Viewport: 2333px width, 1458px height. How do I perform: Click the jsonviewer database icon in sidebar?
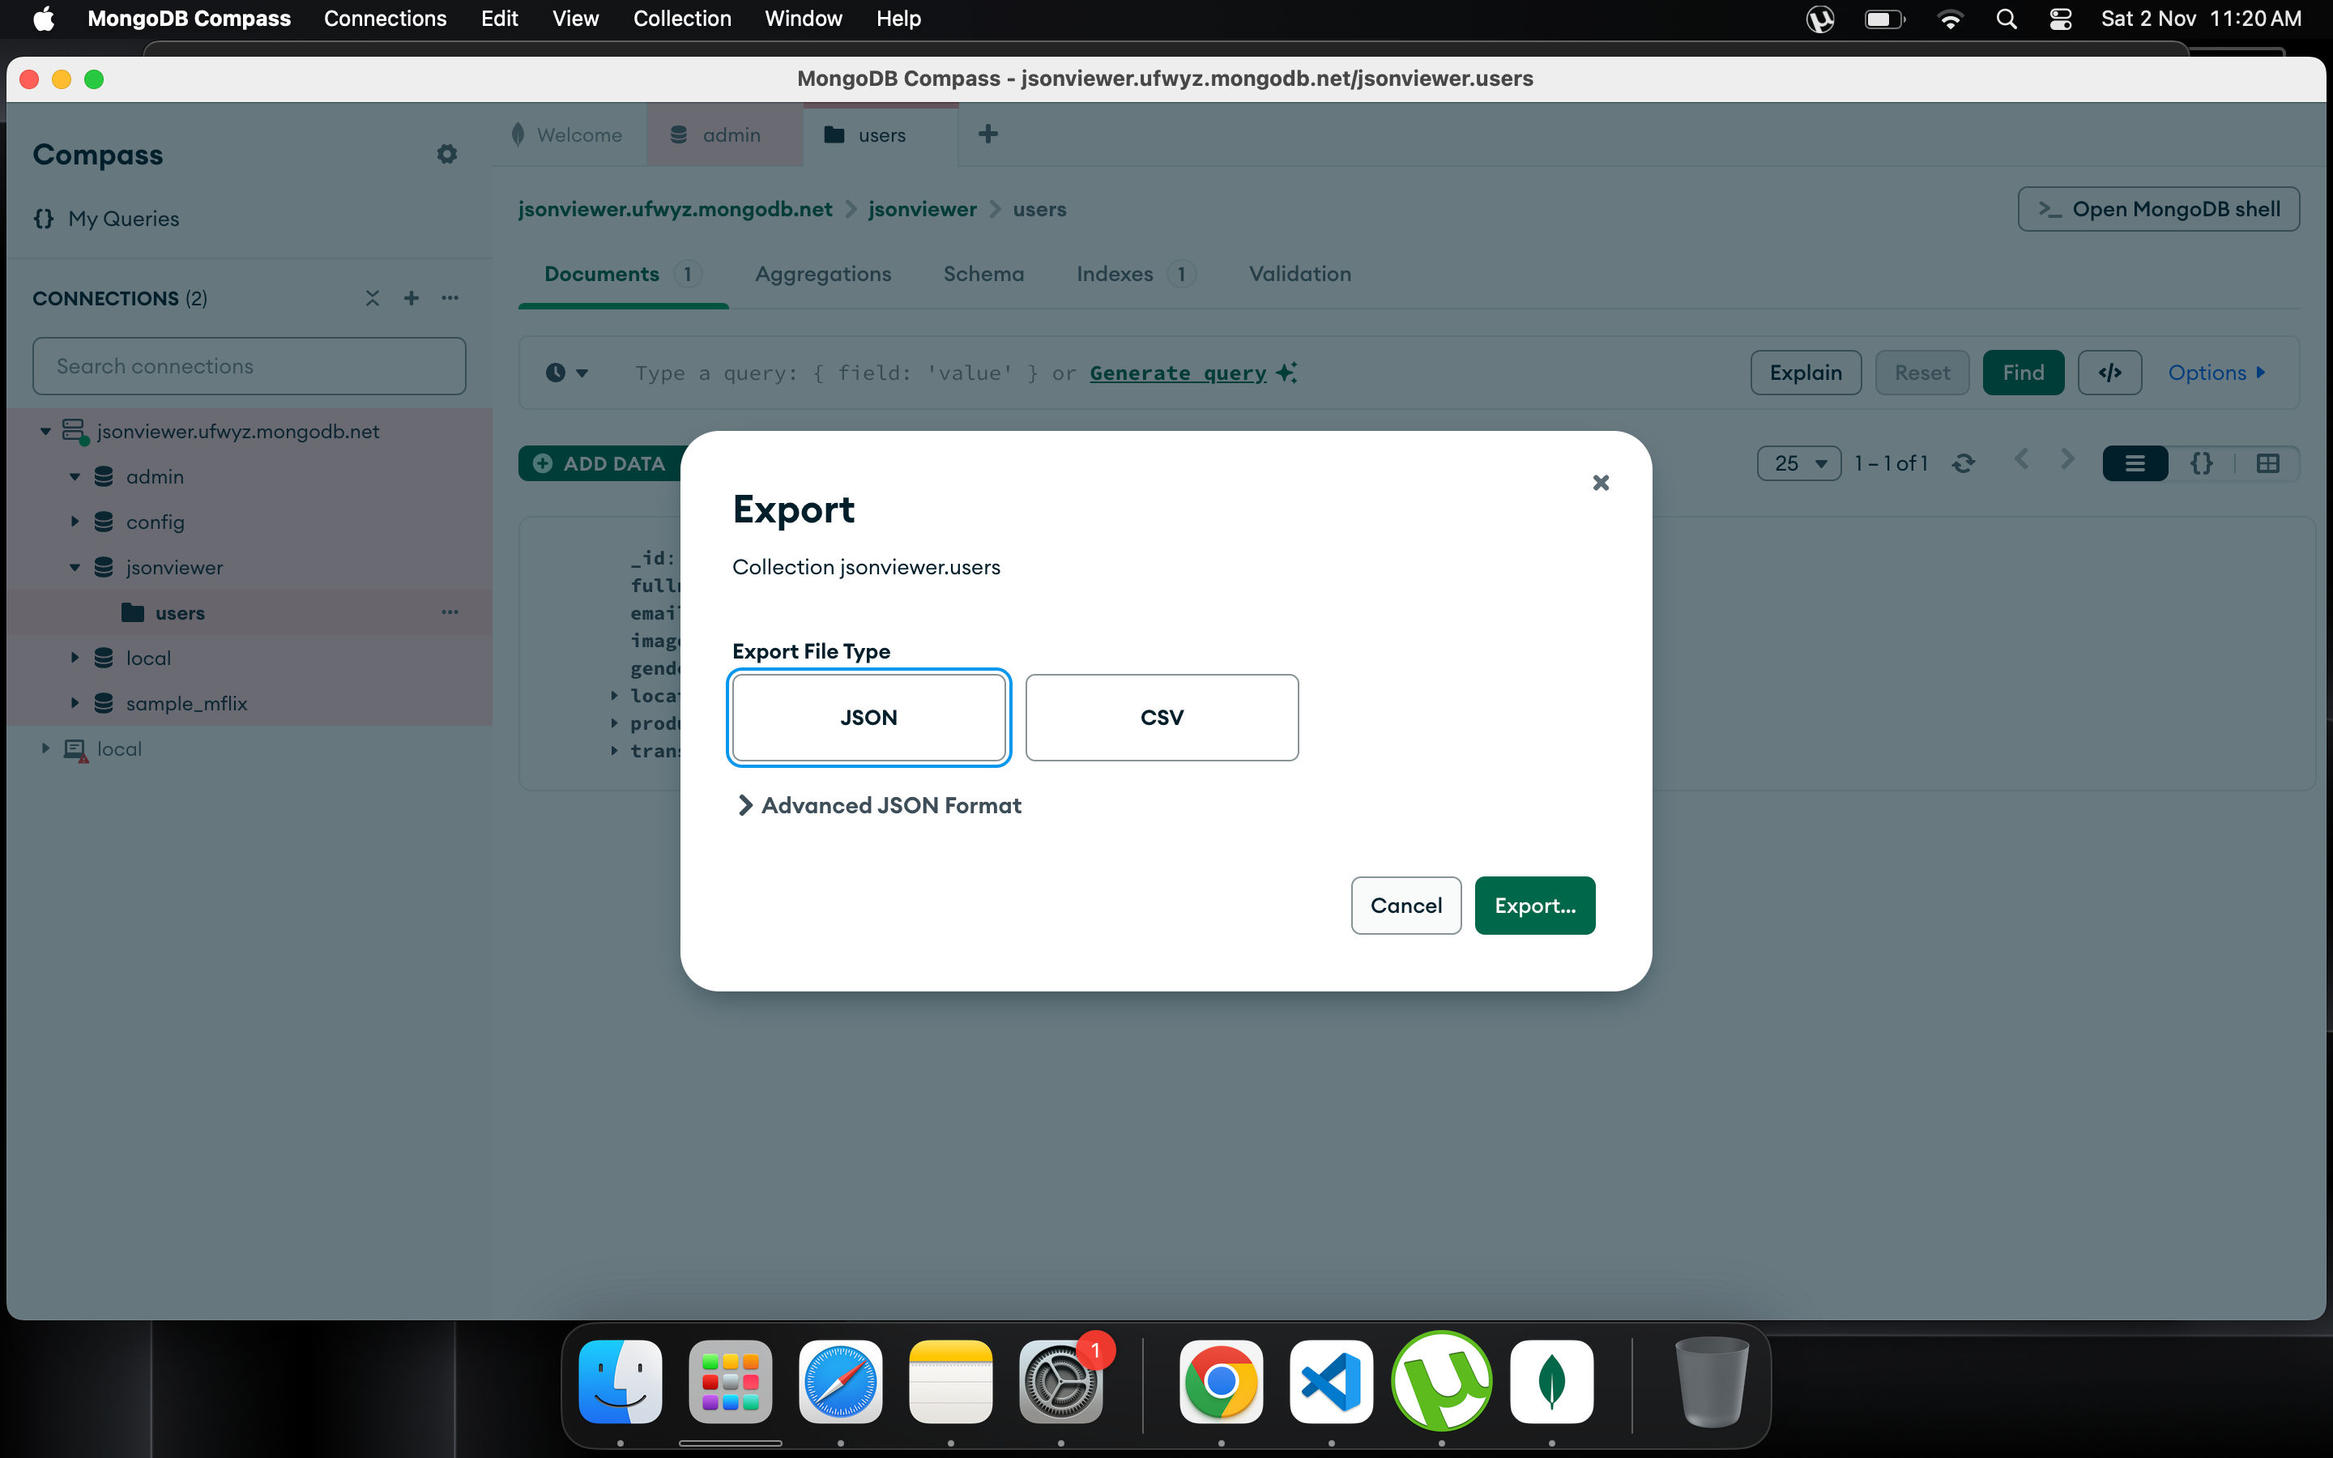point(104,567)
